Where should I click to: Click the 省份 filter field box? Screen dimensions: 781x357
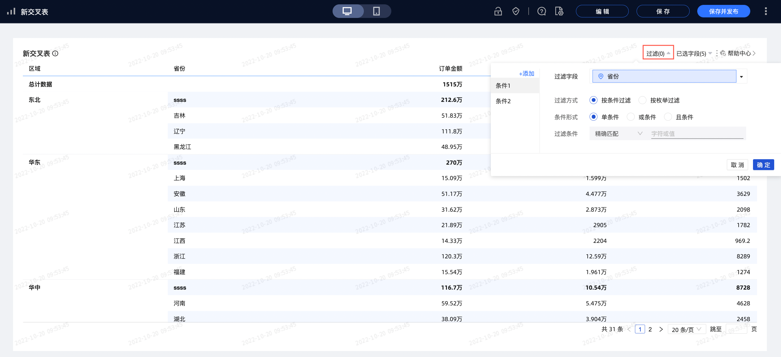(x=664, y=76)
